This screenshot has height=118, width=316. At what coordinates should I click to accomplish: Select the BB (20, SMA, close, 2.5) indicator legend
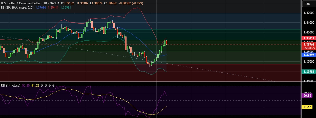[x=17, y=8]
